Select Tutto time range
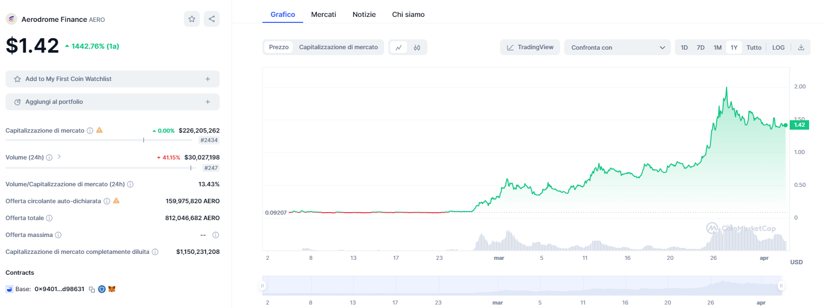 point(754,48)
